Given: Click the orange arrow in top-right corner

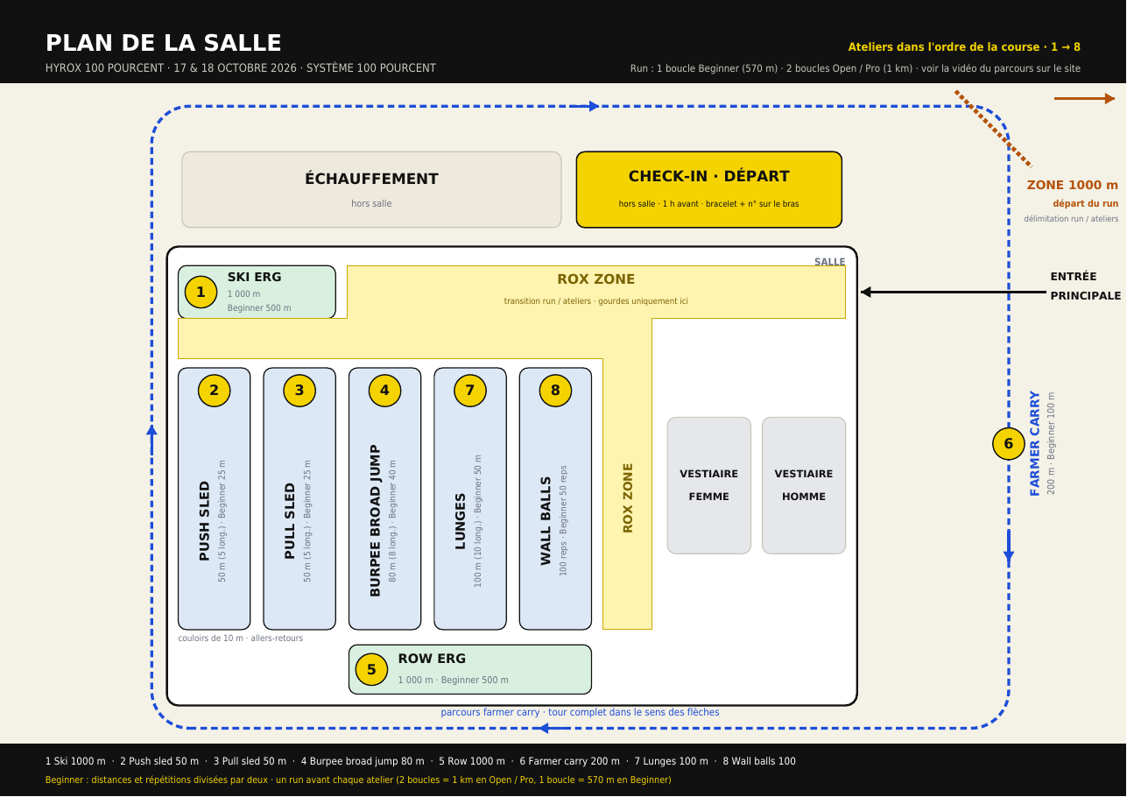Looking at the screenshot, I should pos(1085,98).
